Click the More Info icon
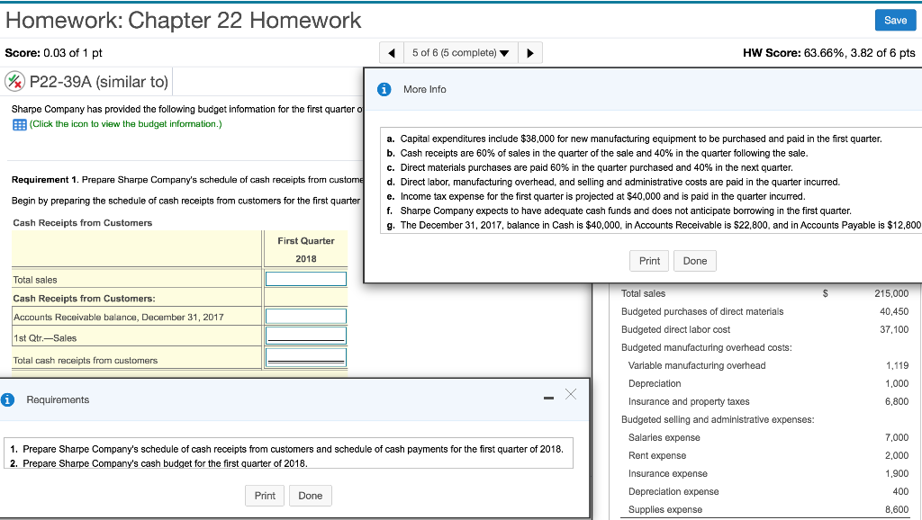922x520 pixels. coord(384,89)
